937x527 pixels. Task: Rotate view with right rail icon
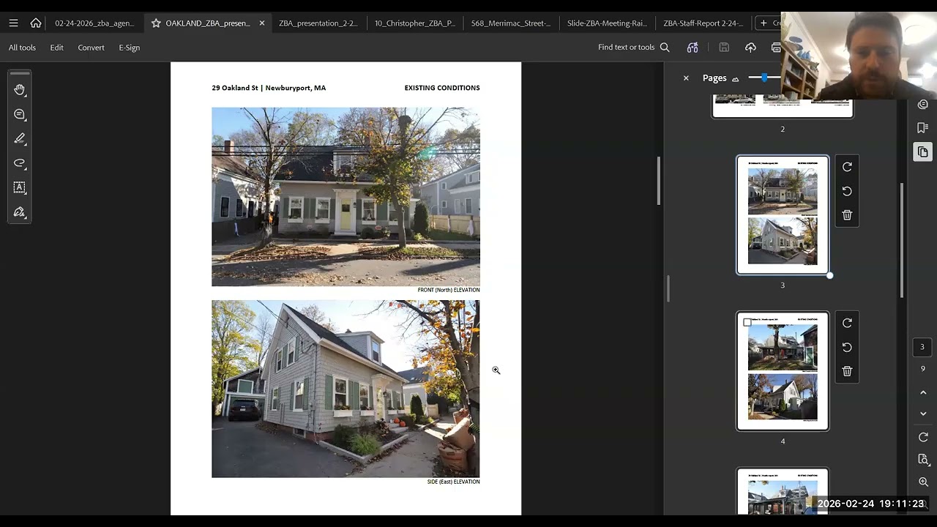click(x=922, y=437)
